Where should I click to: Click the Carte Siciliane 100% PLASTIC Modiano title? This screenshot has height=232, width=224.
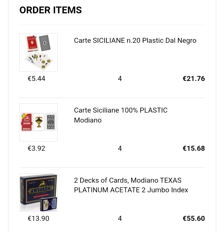coord(121,115)
